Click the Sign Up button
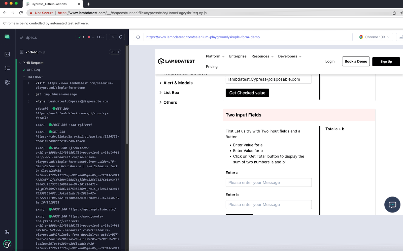Viewport: 403px width, 251px height. coord(386,61)
